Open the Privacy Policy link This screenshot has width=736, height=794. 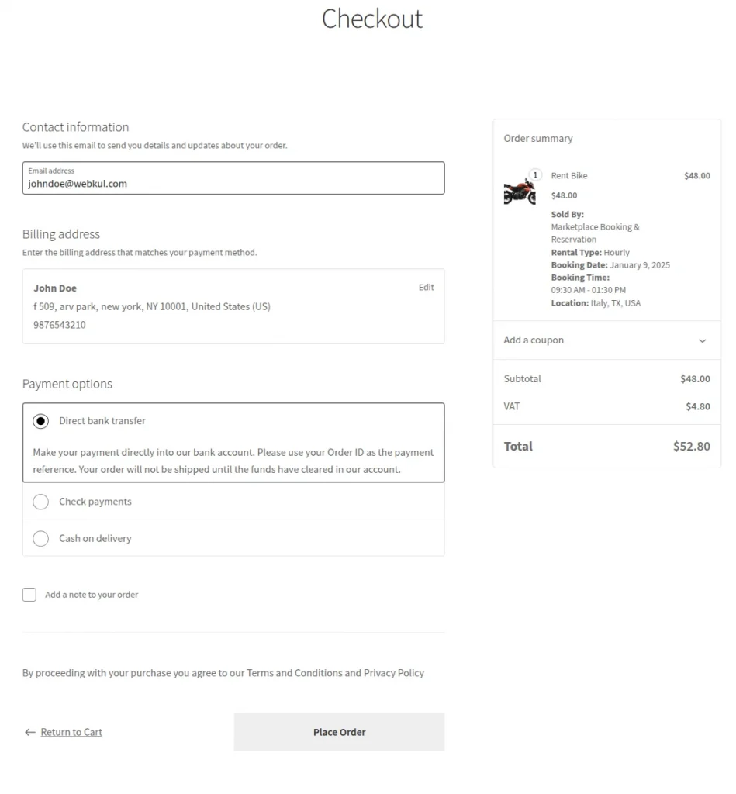(x=394, y=673)
